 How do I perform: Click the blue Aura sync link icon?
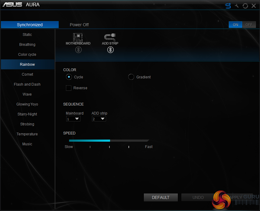click(228, 6)
